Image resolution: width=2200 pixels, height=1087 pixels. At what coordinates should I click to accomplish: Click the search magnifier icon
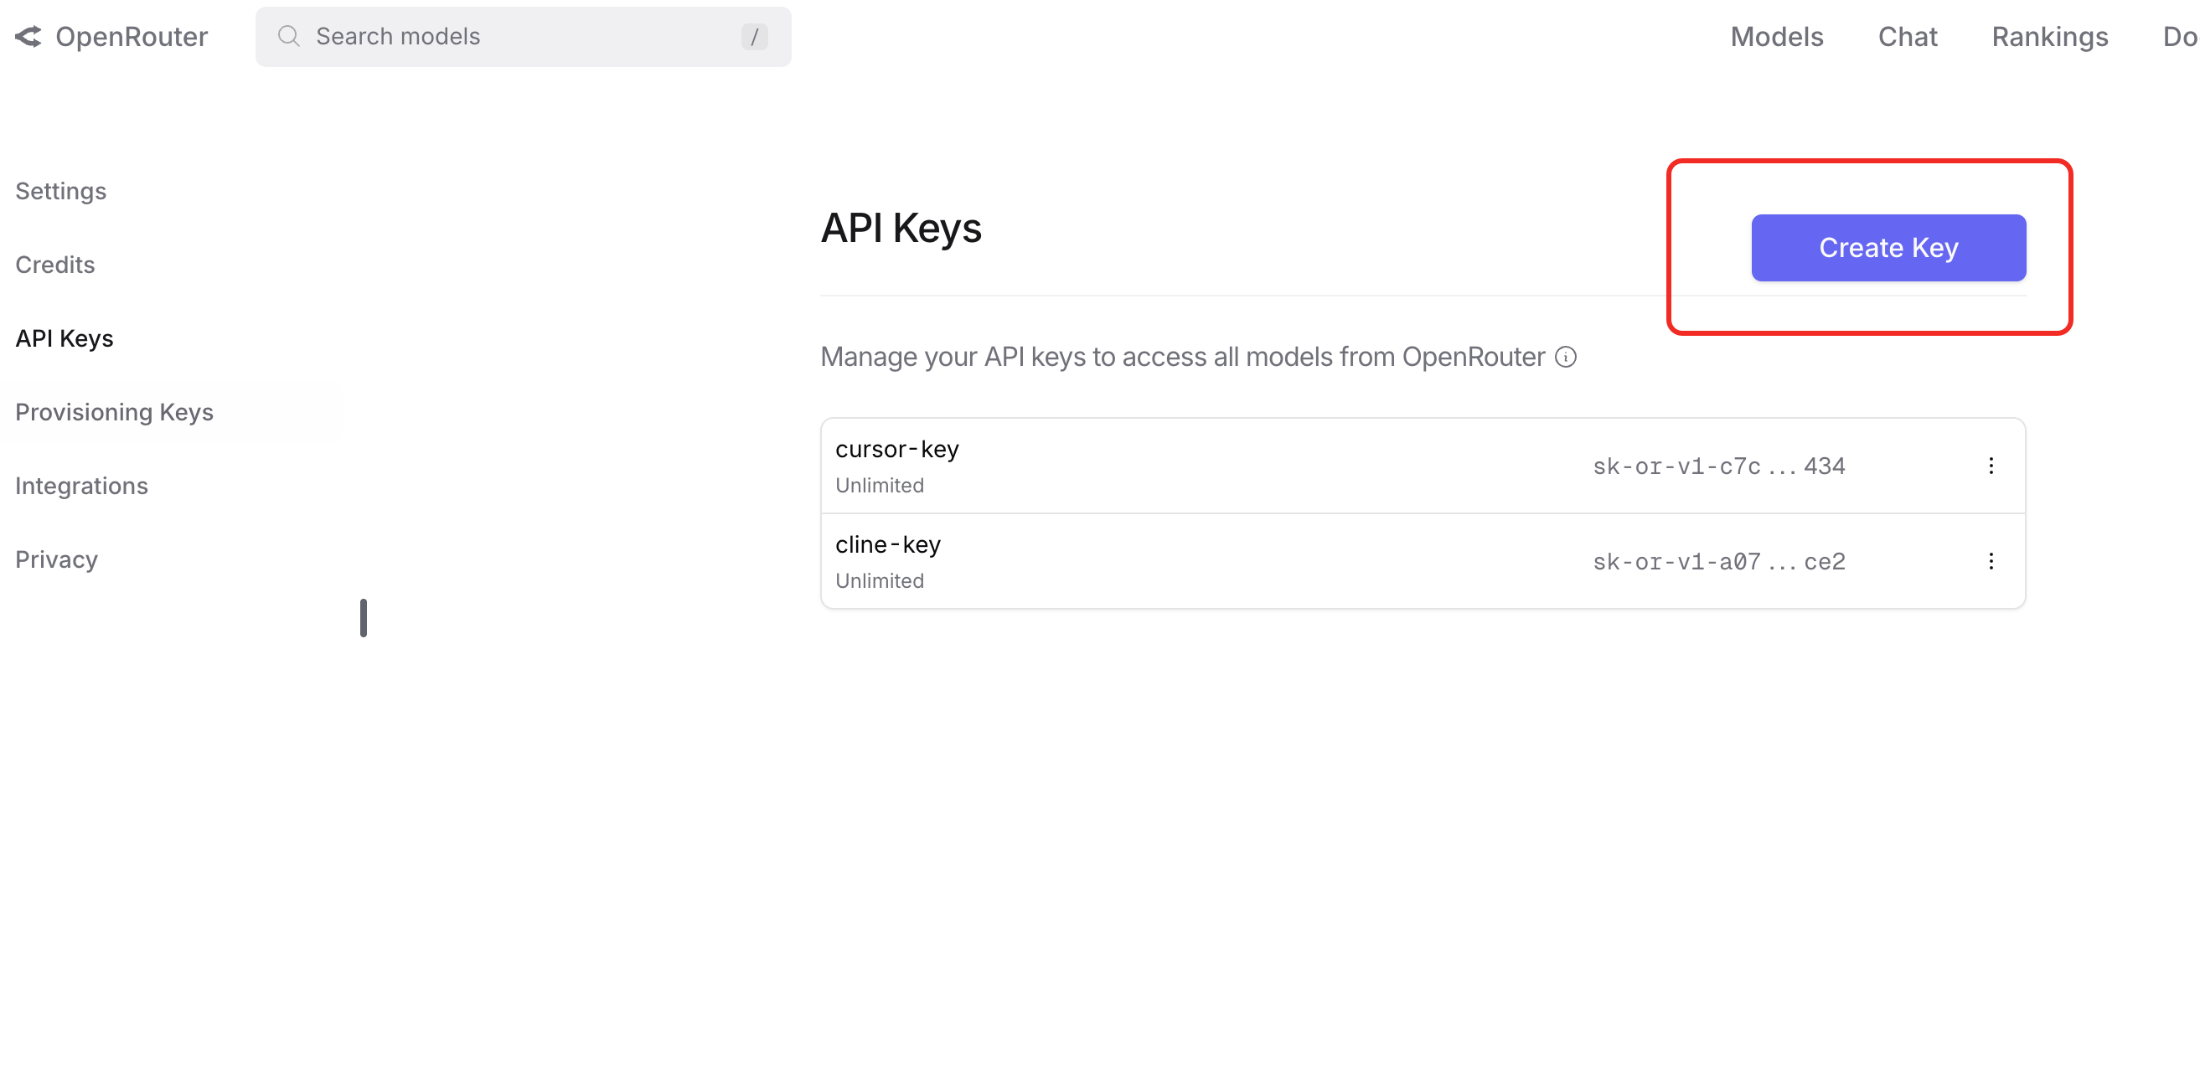point(289,36)
